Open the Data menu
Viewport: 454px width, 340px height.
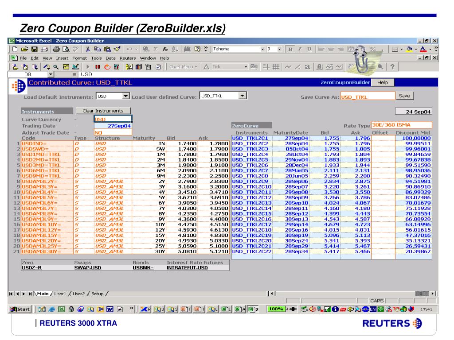[110, 58]
